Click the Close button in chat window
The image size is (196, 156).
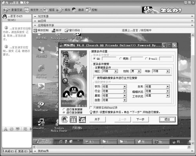(x=9, y=151)
